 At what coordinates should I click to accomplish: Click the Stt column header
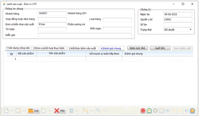point(11,54)
